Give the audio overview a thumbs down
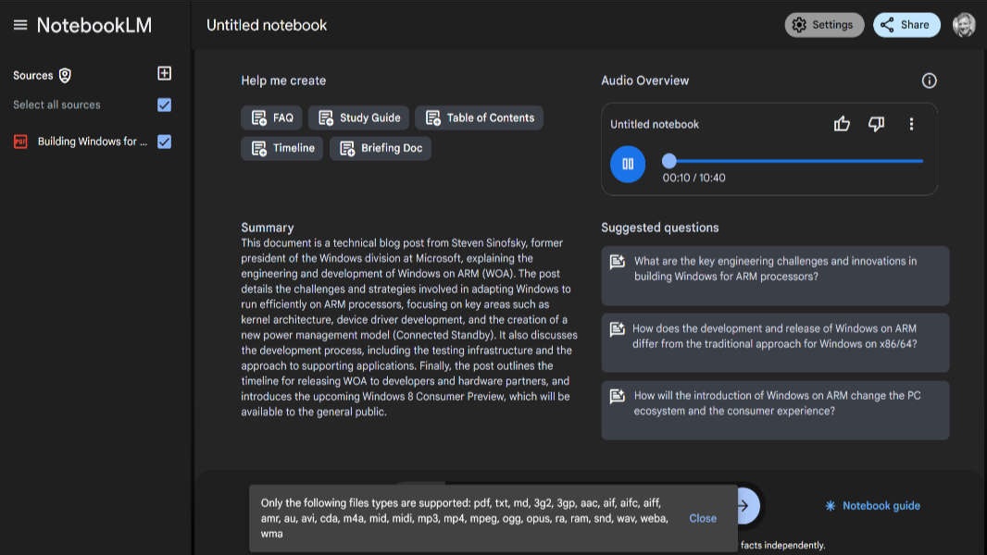 tap(876, 123)
